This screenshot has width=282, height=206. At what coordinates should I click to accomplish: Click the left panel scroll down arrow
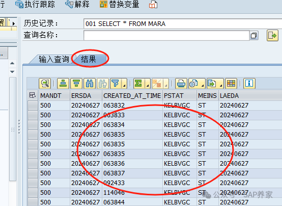[x=12, y=72]
